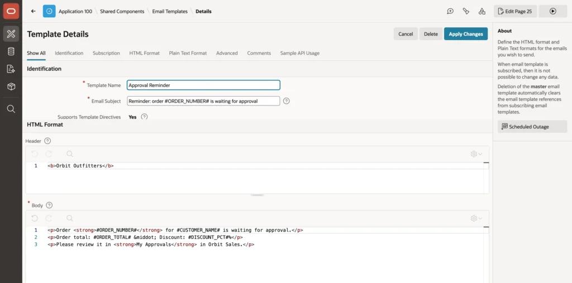Open Header editor settings gear menu
Image resolution: width=572 pixels, height=283 pixels.
pyautogui.click(x=476, y=154)
